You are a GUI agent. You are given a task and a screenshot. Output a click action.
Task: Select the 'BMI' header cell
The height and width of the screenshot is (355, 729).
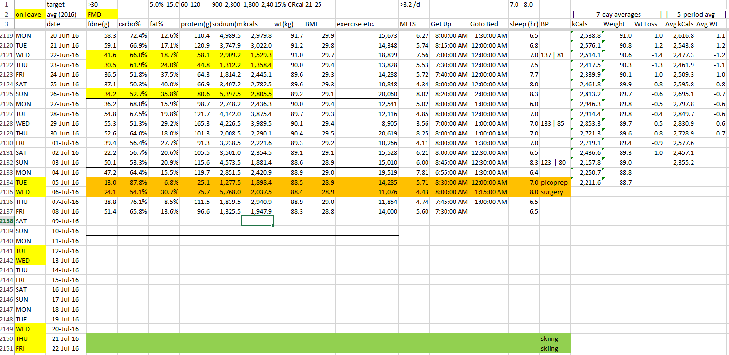(320, 24)
